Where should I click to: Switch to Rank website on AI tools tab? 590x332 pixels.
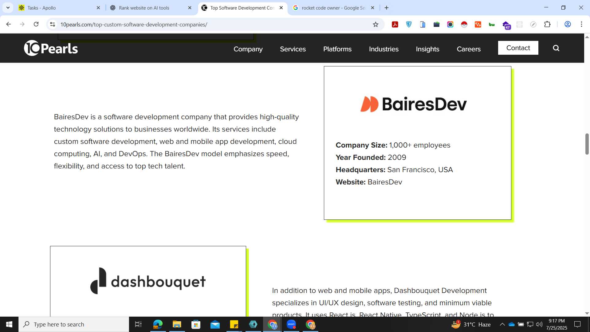[151, 8]
